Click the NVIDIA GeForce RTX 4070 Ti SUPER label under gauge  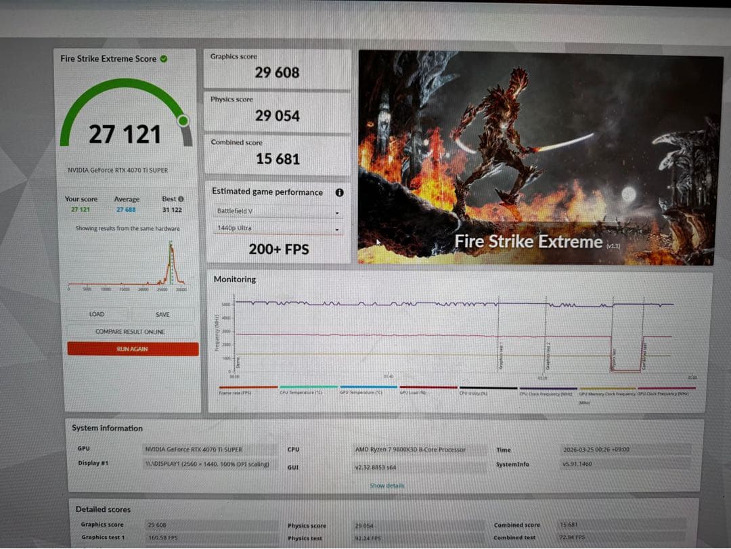118,170
